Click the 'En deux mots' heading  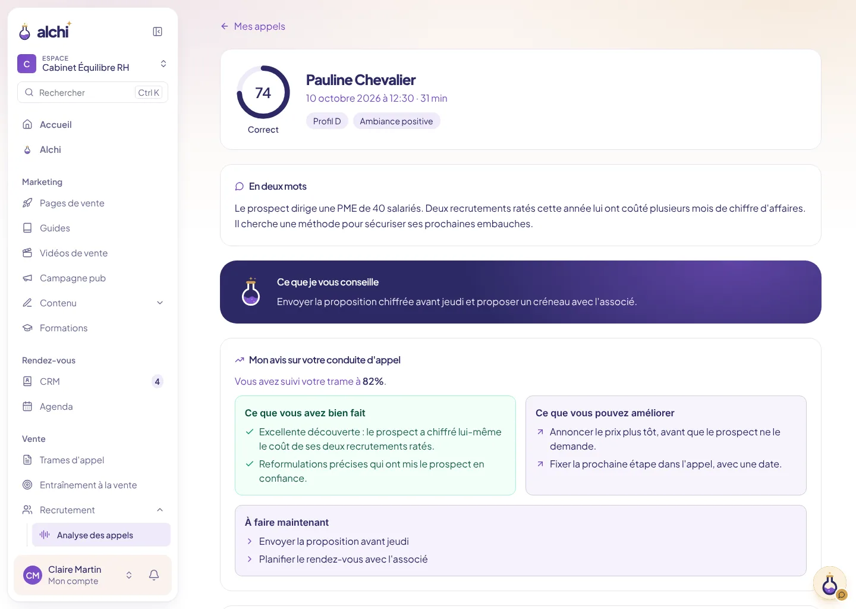coord(278,186)
